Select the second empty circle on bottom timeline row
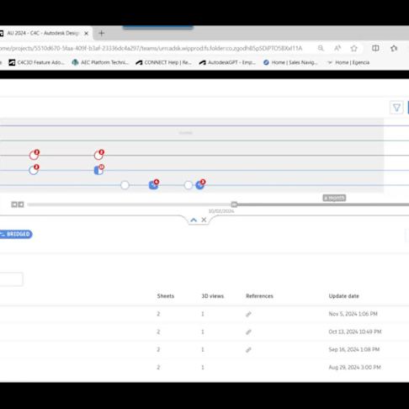This screenshot has width=409, height=409. pyautogui.click(x=189, y=185)
